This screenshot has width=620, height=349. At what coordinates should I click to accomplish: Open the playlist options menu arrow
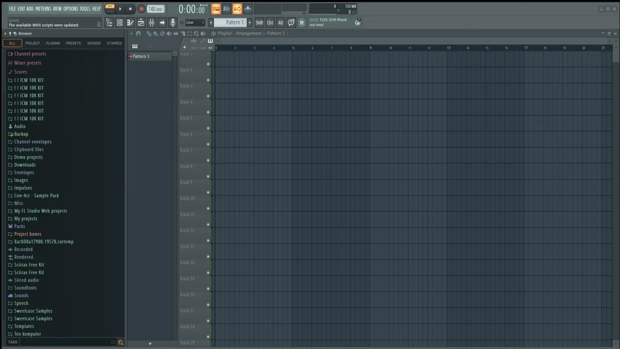(x=131, y=33)
